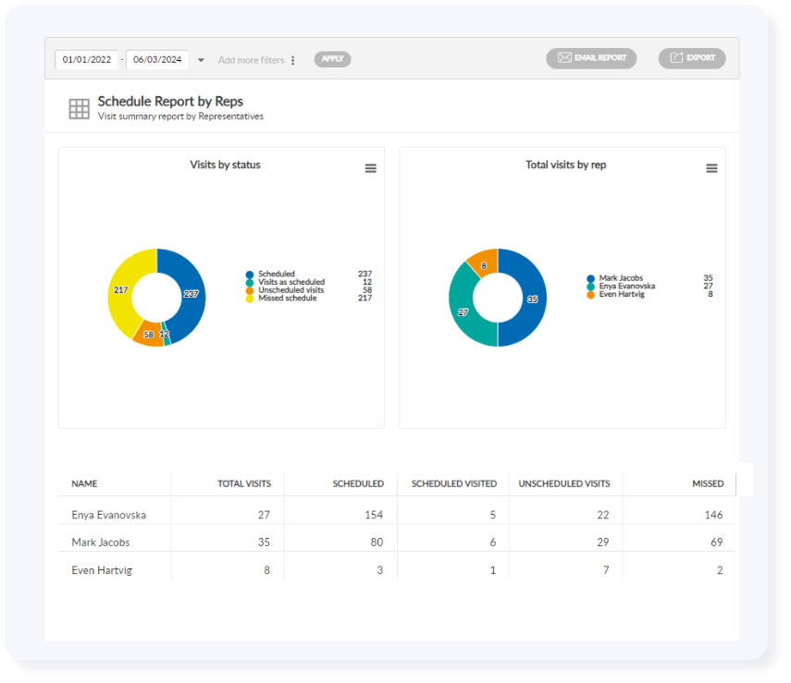The width and height of the screenshot is (791, 683).
Task: Click the APPLY button
Action: coord(331,58)
